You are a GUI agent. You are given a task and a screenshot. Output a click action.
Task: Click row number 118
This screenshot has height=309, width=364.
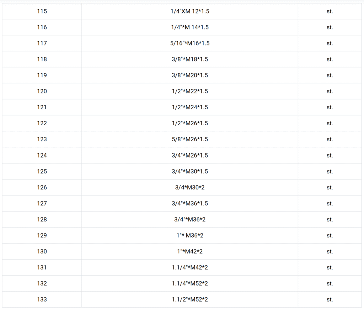(x=42, y=59)
